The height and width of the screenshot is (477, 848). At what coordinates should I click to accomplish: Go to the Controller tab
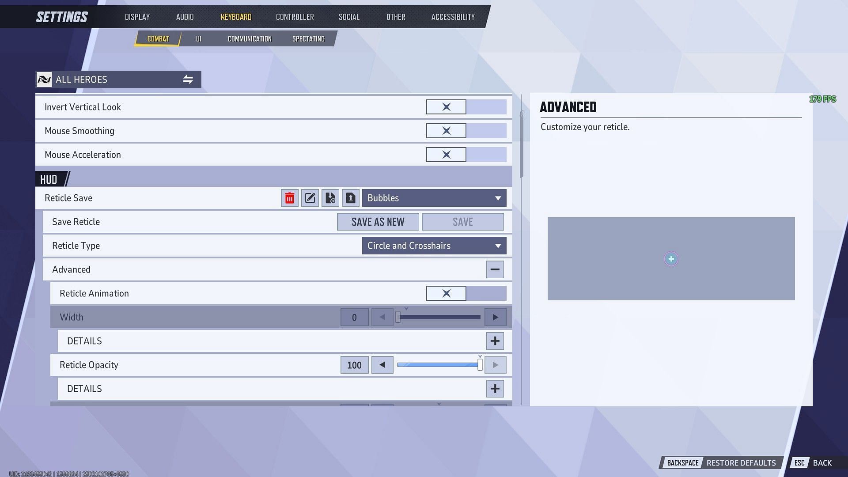[x=295, y=17]
